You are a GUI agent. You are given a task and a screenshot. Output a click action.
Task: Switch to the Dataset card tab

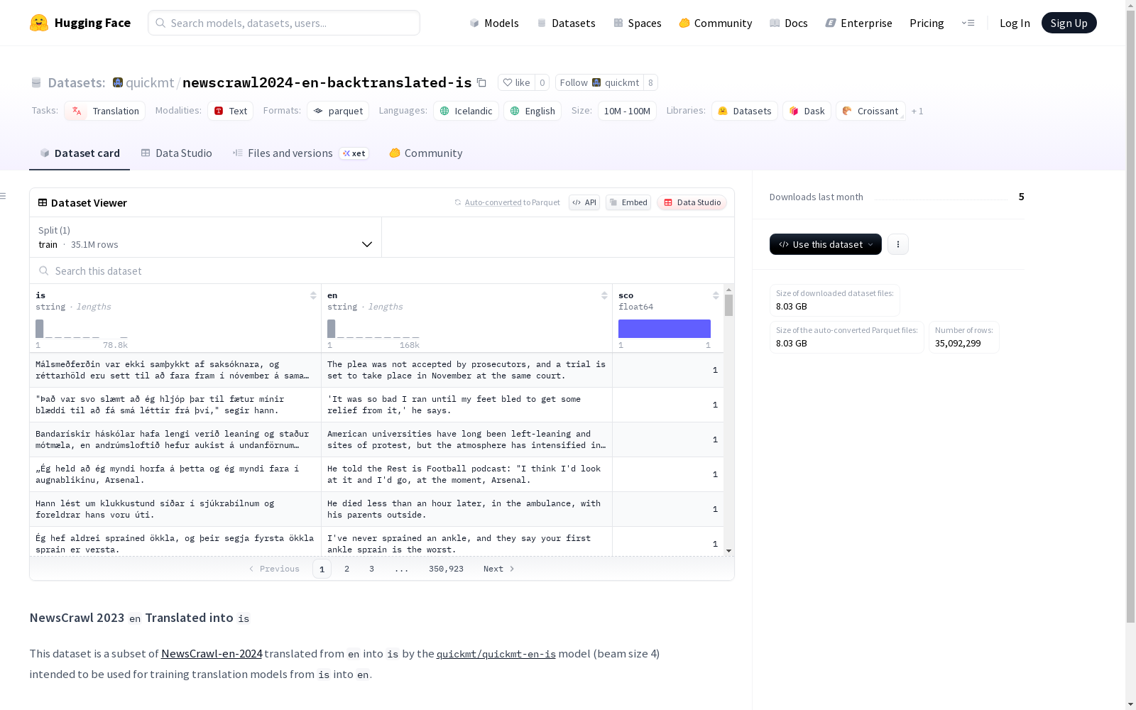coord(80,153)
